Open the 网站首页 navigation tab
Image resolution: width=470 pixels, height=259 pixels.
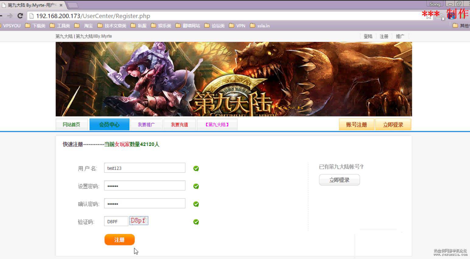click(x=71, y=125)
